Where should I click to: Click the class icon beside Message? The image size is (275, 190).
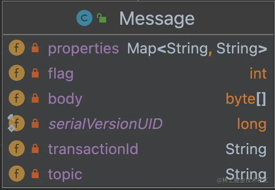(x=84, y=18)
